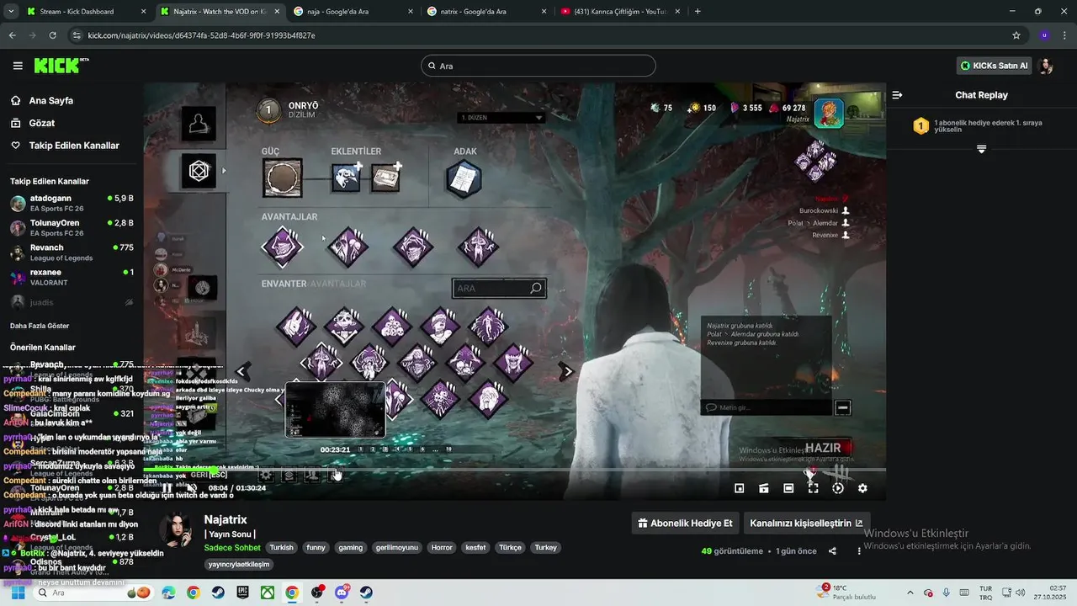Open the atadogann followed channel
Image resolution: width=1077 pixels, height=606 pixels.
72,204
